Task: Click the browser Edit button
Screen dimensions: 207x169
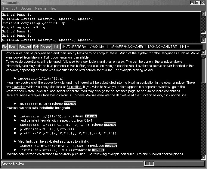Action: (36, 47)
